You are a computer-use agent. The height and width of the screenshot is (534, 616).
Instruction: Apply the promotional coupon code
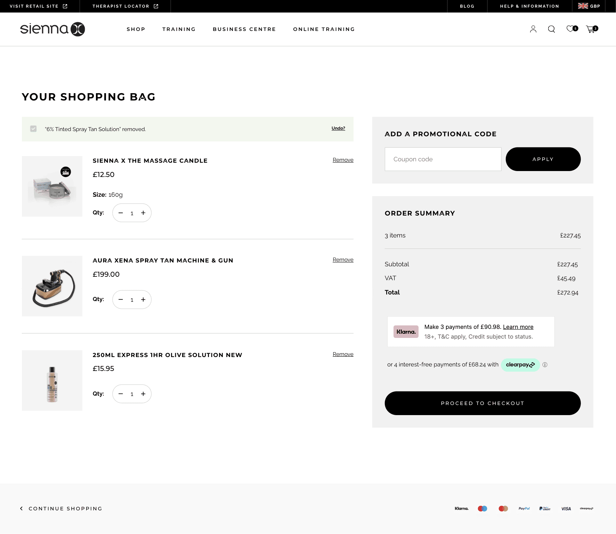543,159
